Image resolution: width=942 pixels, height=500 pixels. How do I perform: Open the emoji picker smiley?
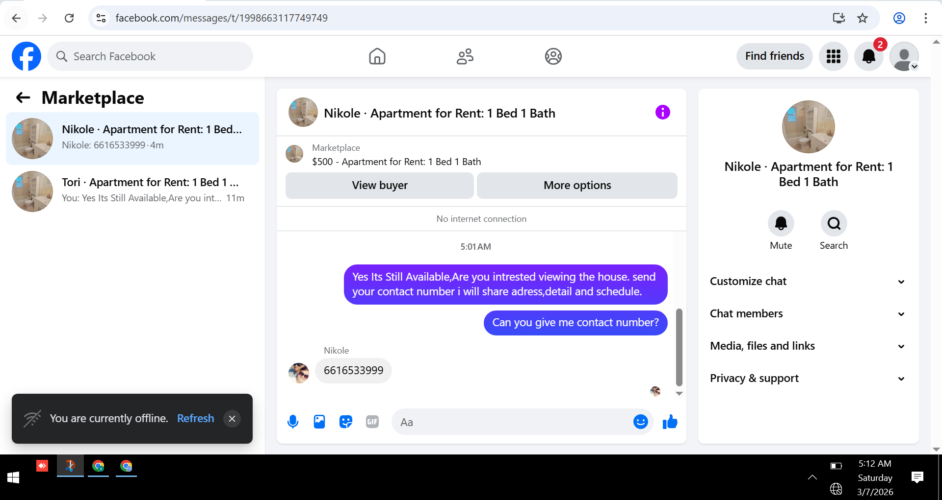tap(640, 422)
